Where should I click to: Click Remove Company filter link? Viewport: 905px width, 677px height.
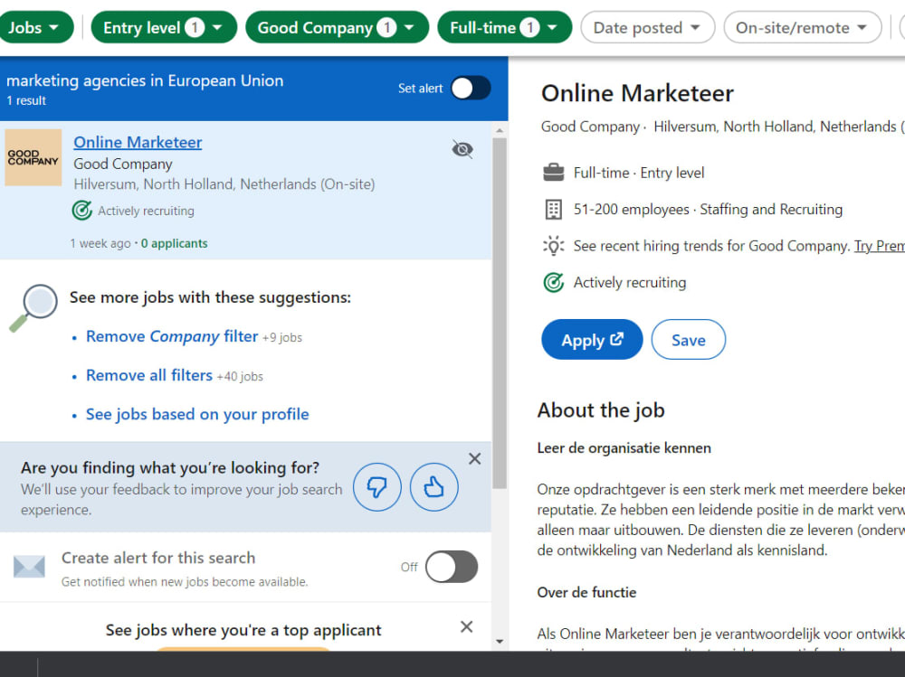point(172,336)
